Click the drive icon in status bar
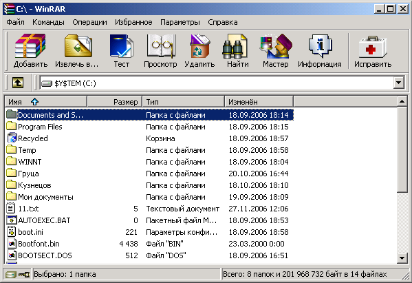 11,275
